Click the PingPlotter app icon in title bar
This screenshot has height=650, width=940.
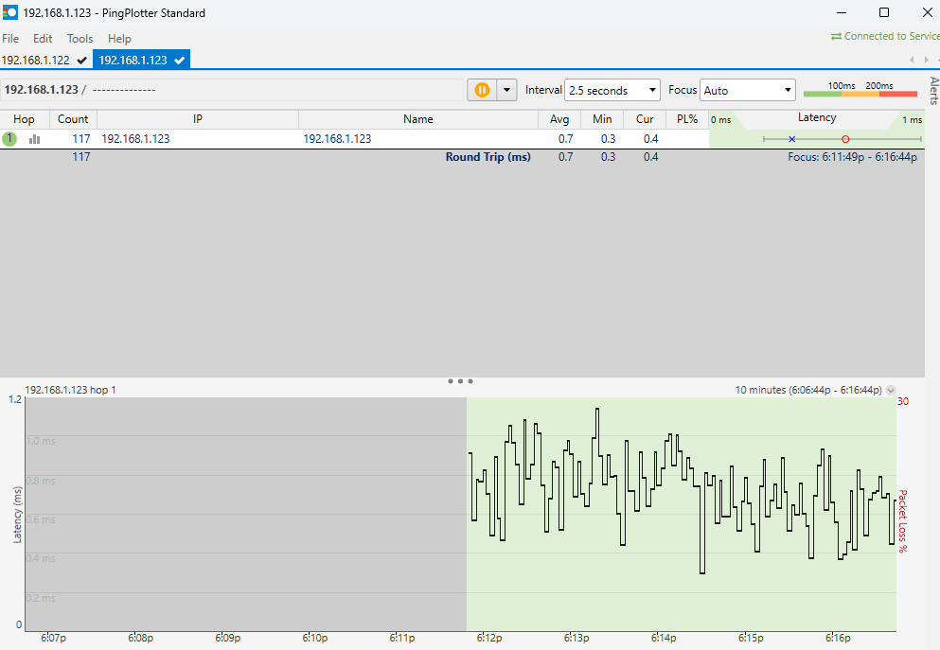tap(9, 13)
